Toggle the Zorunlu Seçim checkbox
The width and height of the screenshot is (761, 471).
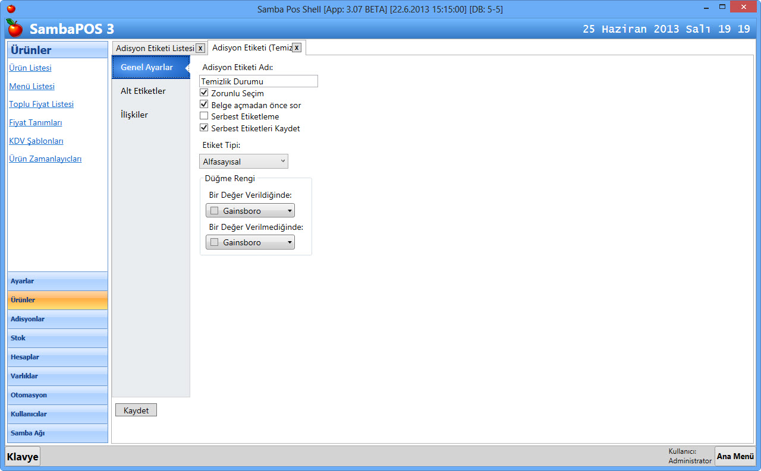click(204, 93)
